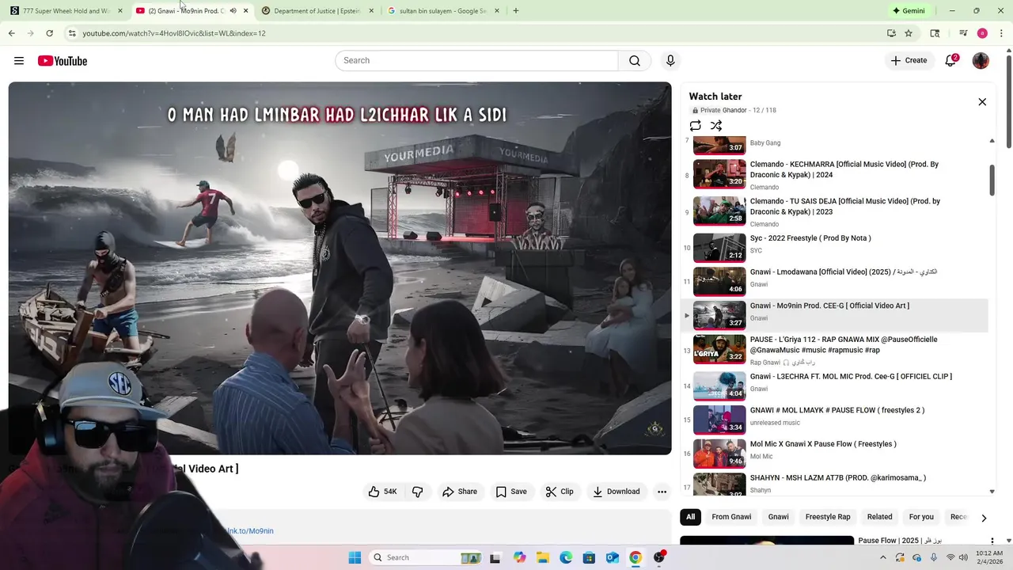Play Clemando TU SAIS DEJA video

pos(835,211)
